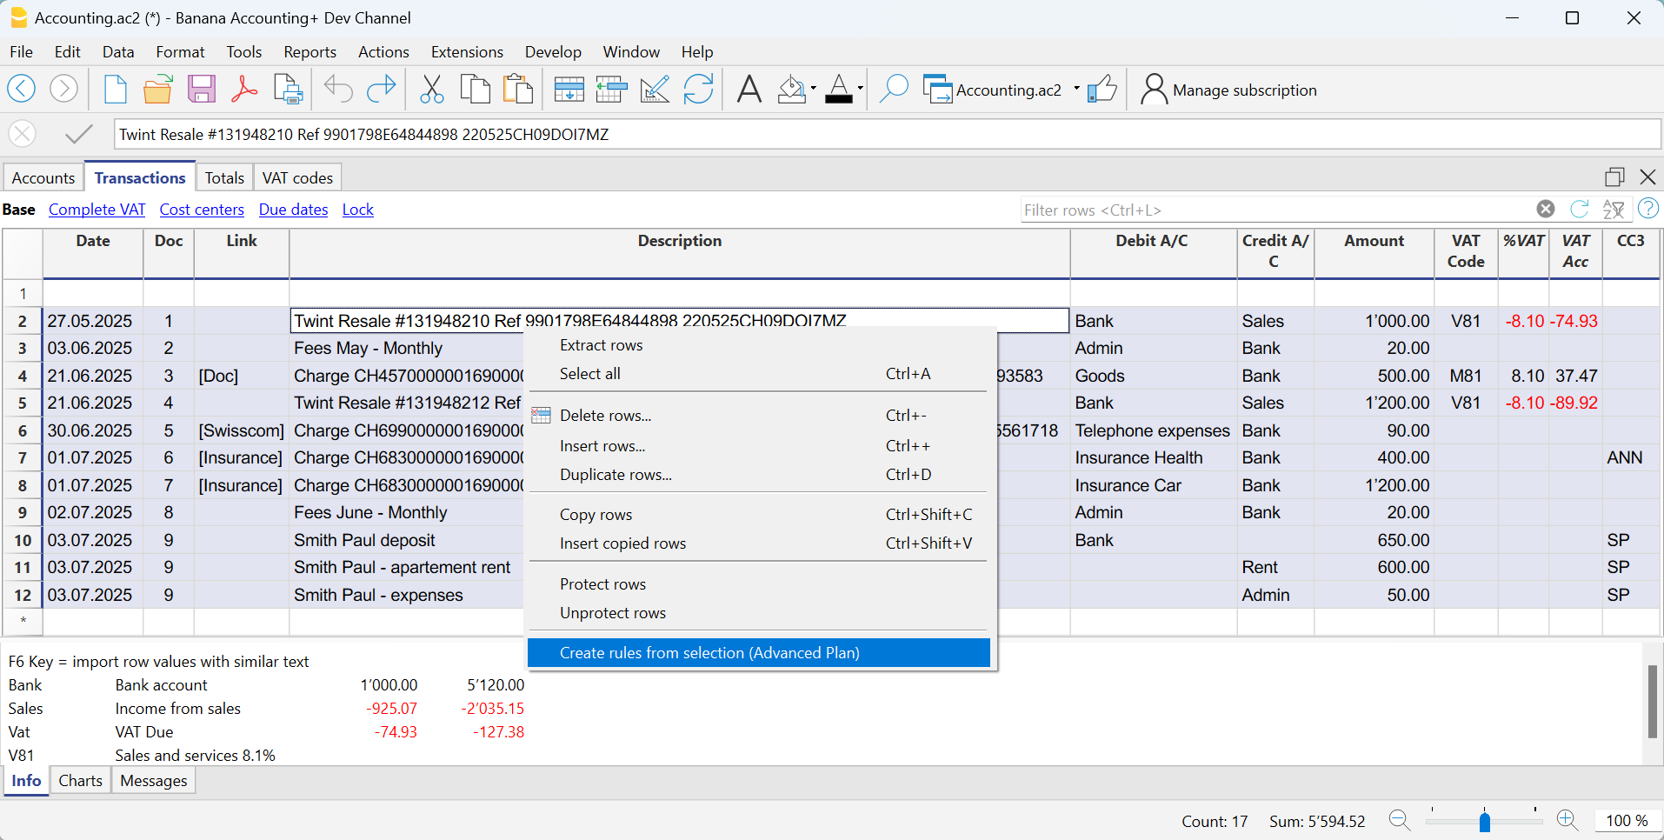Apply text color to the selected cell
This screenshot has height=840, width=1664.
click(x=841, y=88)
